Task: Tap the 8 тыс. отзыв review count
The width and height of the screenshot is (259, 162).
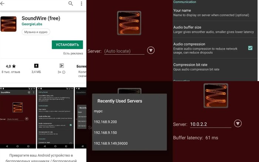Action: pyautogui.click(x=11, y=72)
